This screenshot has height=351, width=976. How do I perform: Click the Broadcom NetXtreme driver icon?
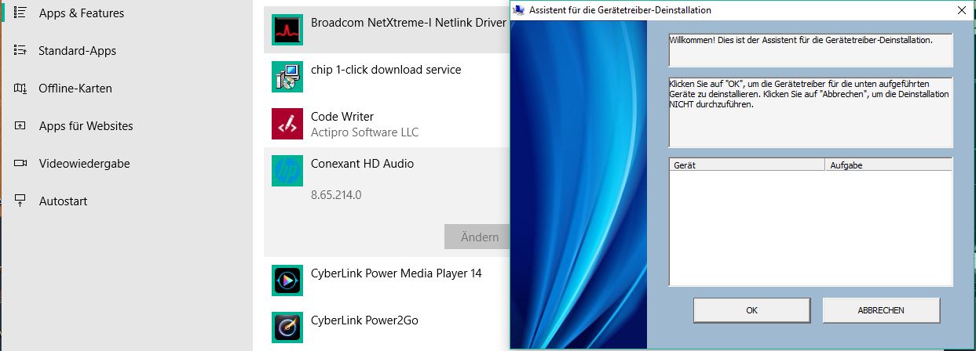coord(287,30)
